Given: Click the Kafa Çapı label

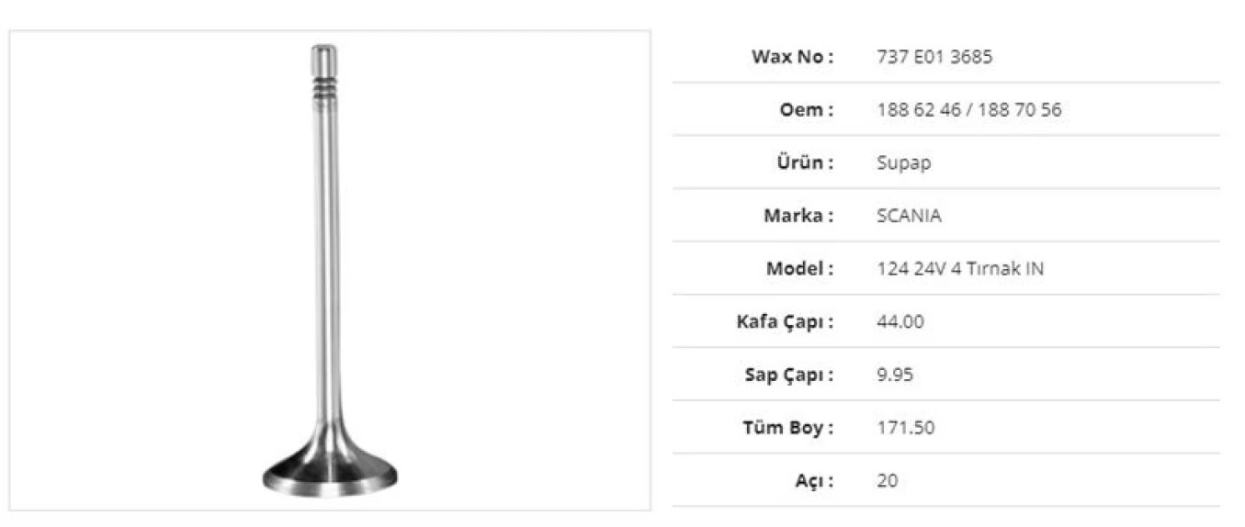Looking at the screenshot, I should 785,322.
